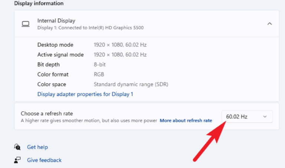Screen dimensions: 285x168
Task: Click the higher rate gives smoother motion description
Action: click(x=89, y=121)
